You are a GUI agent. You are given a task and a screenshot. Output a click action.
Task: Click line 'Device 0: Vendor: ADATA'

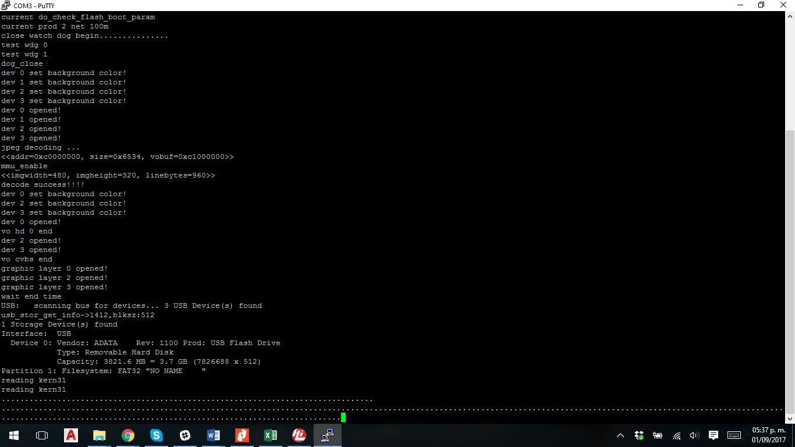145,343
